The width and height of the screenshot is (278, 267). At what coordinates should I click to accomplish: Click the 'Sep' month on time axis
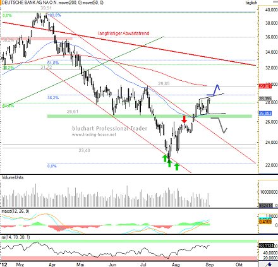pos(210,264)
